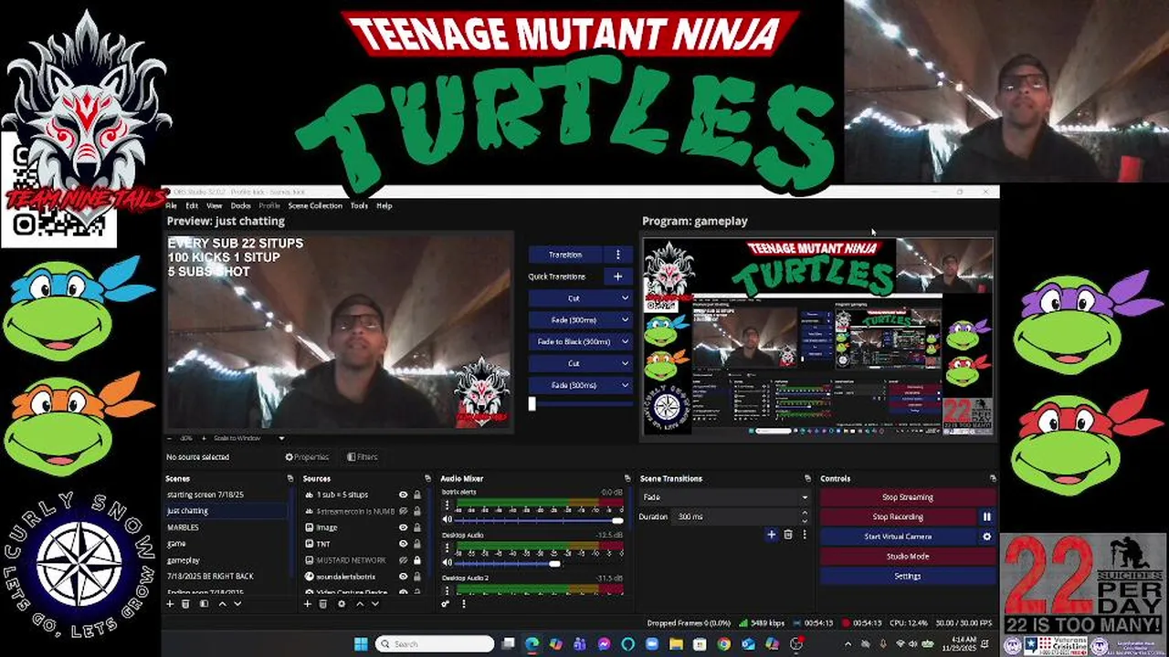The height and width of the screenshot is (657, 1169).
Task: Configure the virtual camera with gear icon
Action: point(986,537)
